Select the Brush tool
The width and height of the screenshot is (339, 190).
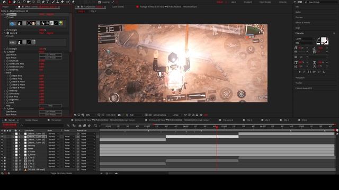click(53, 2)
